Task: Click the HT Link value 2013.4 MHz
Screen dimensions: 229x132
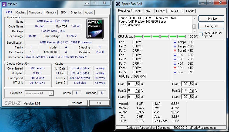Action: point(37,83)
